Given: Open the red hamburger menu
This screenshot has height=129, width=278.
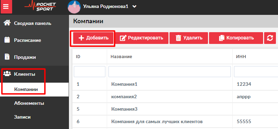Looking at the screenshot, I should click(6, 7).
